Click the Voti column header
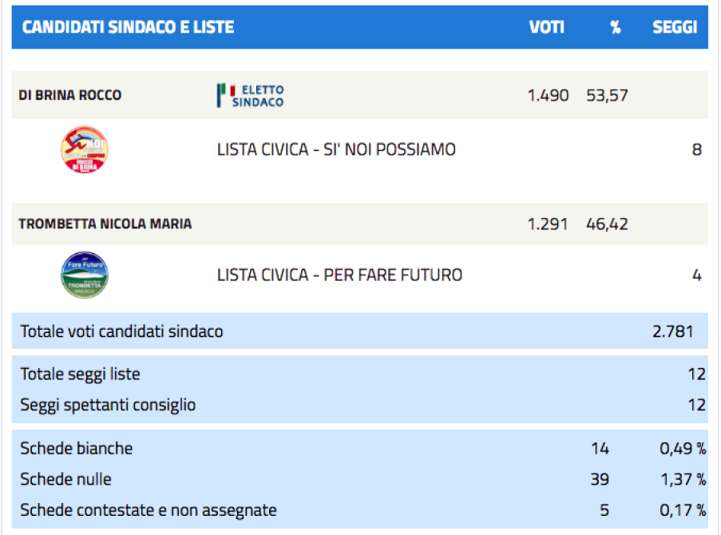721x535 pixels. point(546,27)
